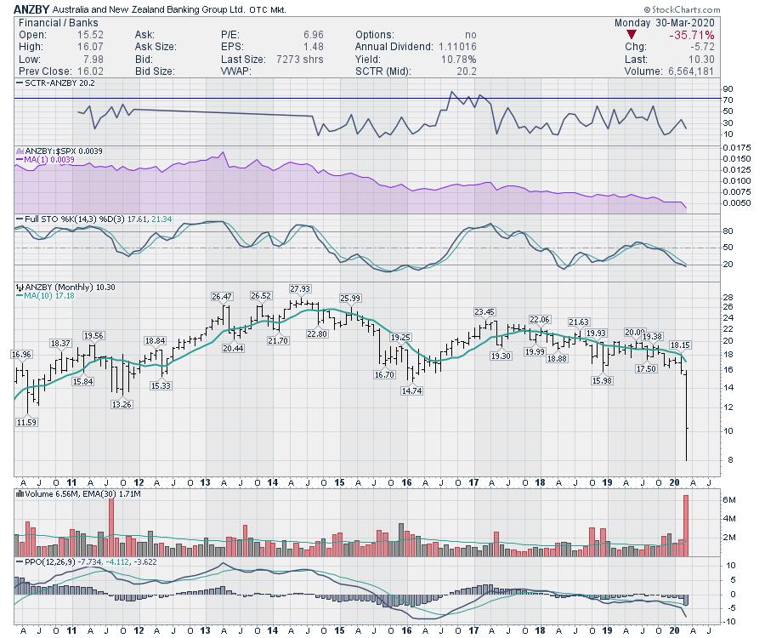This screenshot has width=765, height=638.
Task: Click the 15.98 low price label
Action: 602,380
